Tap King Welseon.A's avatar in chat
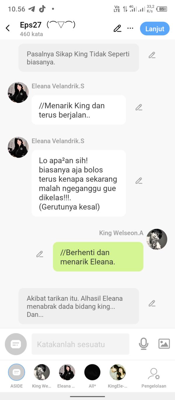 coord(157,239)
